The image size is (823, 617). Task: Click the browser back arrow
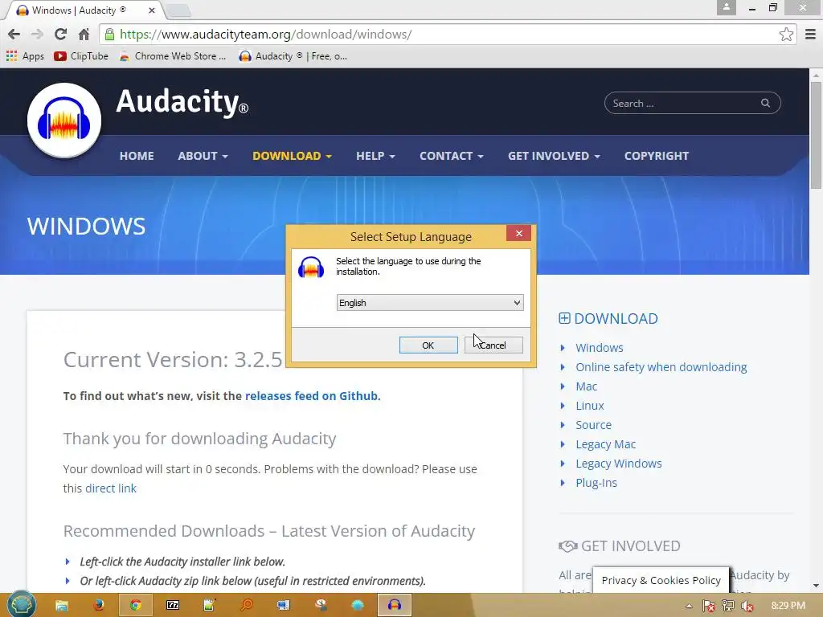14,35
